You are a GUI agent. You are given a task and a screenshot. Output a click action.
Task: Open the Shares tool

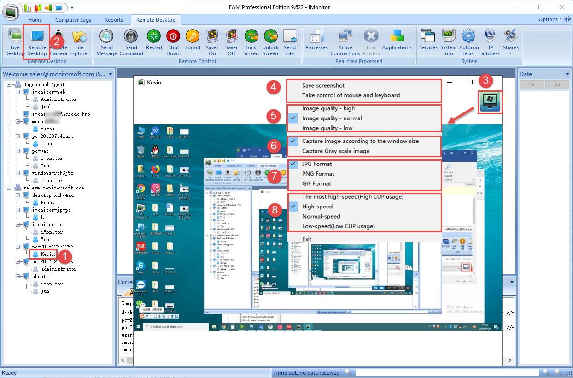coord(510,42)
